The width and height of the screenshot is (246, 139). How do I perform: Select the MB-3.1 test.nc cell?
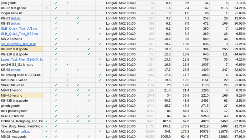[21, 91]
